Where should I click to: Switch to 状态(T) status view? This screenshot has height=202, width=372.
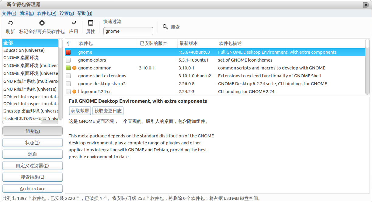[33, 143]
